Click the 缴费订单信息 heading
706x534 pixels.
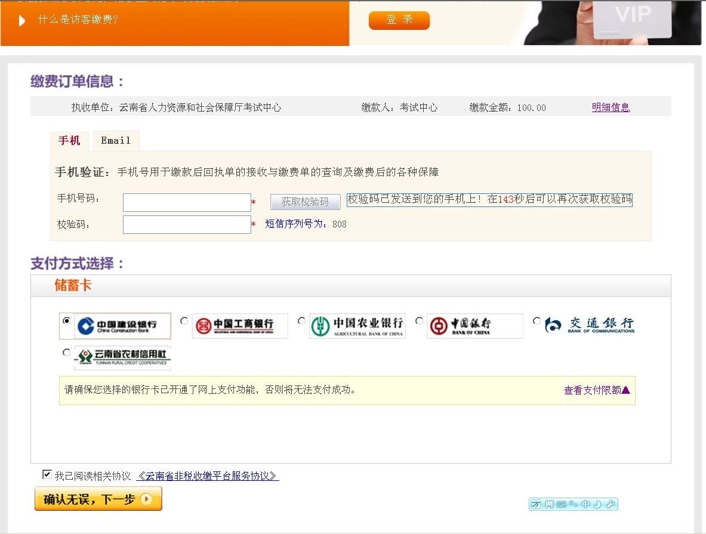click(76, 81)
